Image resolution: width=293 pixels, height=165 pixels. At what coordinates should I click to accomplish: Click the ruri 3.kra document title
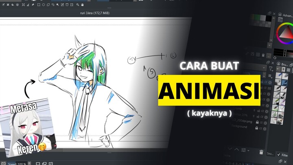(95, 13)
